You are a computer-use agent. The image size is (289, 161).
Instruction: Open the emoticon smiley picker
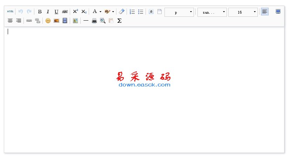click(x=48, y=21)
